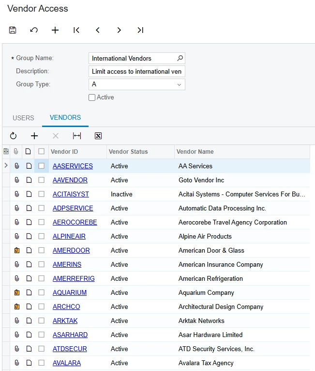Expand the AASERVICES row arrow
This screenshot has height=371, width=315.
(x=6, y=166)
